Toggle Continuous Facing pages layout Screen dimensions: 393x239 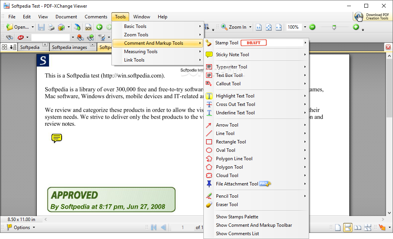tap(368, 227)
